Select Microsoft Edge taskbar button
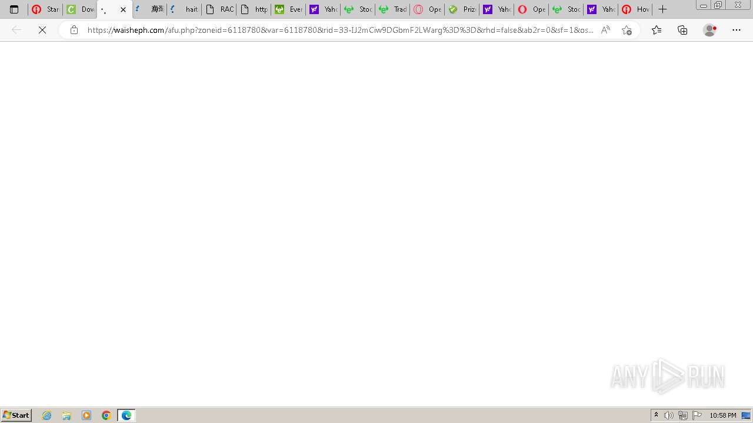Viewport: 753px width, 423px height. point(126,415)
